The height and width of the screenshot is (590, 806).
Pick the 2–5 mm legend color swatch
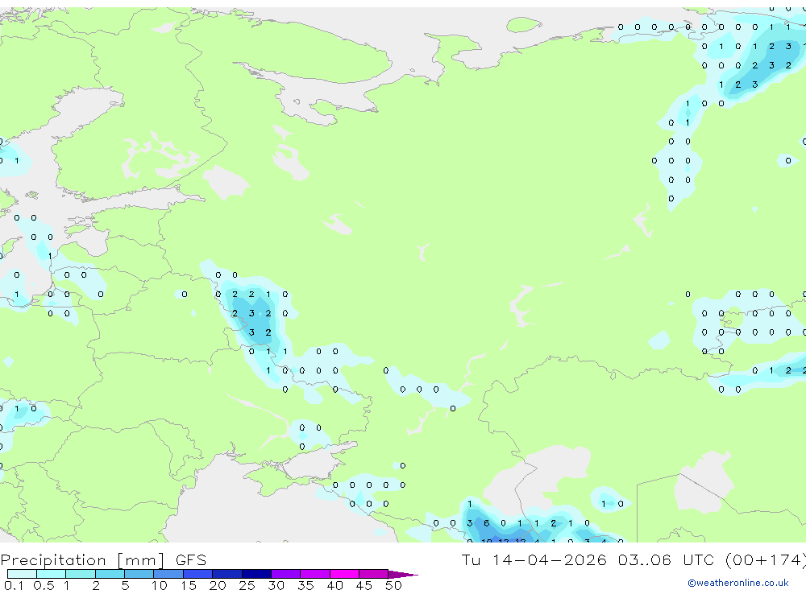[110, 574]
